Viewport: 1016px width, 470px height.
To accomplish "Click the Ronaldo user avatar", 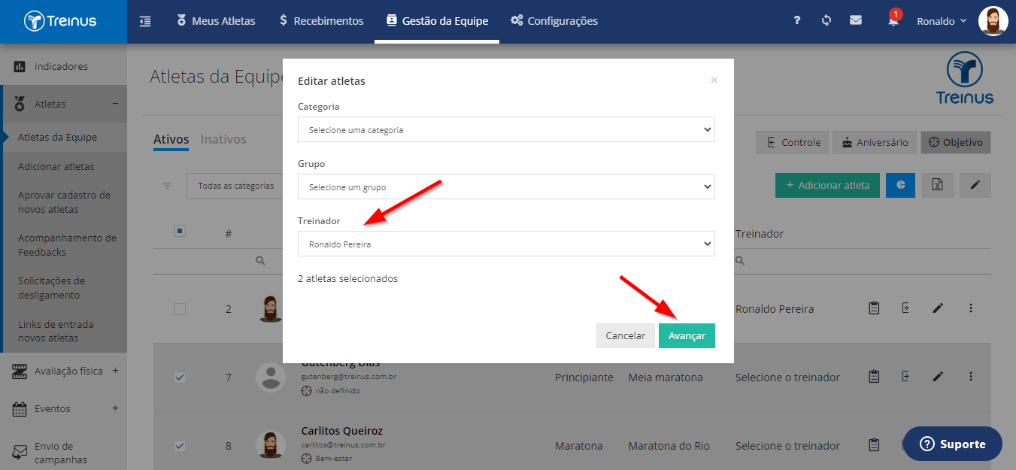I will click(x=993, y=21).
